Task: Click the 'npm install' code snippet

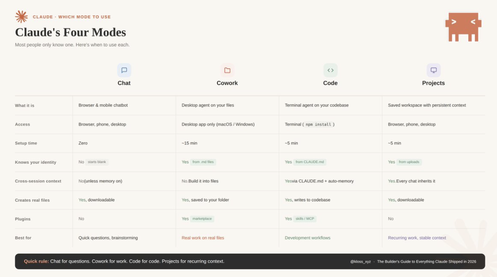Action: 319,125
